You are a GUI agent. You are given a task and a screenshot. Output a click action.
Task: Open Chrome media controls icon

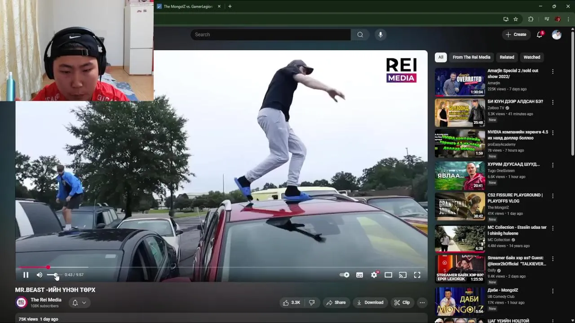coord(547,19)
